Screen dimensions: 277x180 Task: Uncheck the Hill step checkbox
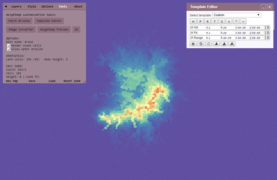pyautogui.click(x=191, y=27)
